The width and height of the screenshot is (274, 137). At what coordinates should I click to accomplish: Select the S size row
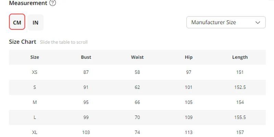pos(35,87)
